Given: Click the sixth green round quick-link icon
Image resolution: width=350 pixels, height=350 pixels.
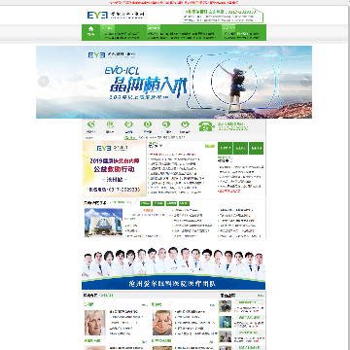Looking at the screenshot, I should pyautogui.click(x=185, y=124).
